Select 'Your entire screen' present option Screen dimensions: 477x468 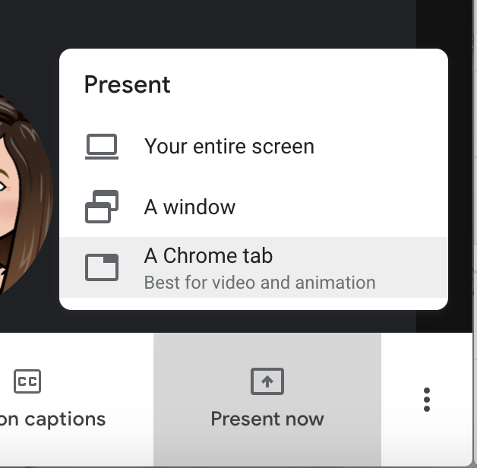click(x=254, y=147)
